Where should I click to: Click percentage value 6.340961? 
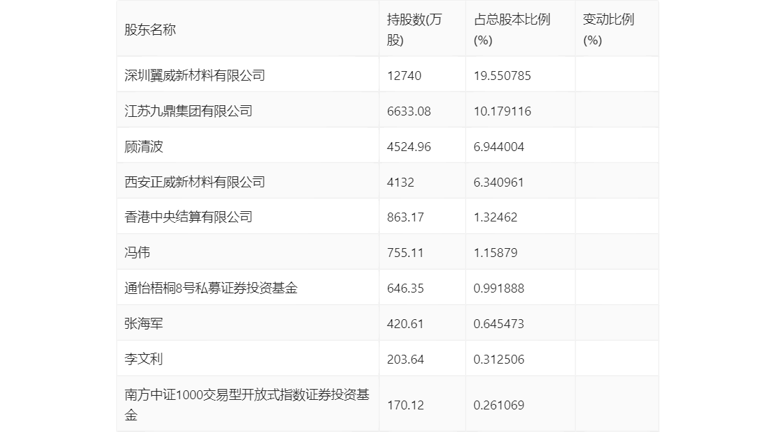[x=499, y=183]
